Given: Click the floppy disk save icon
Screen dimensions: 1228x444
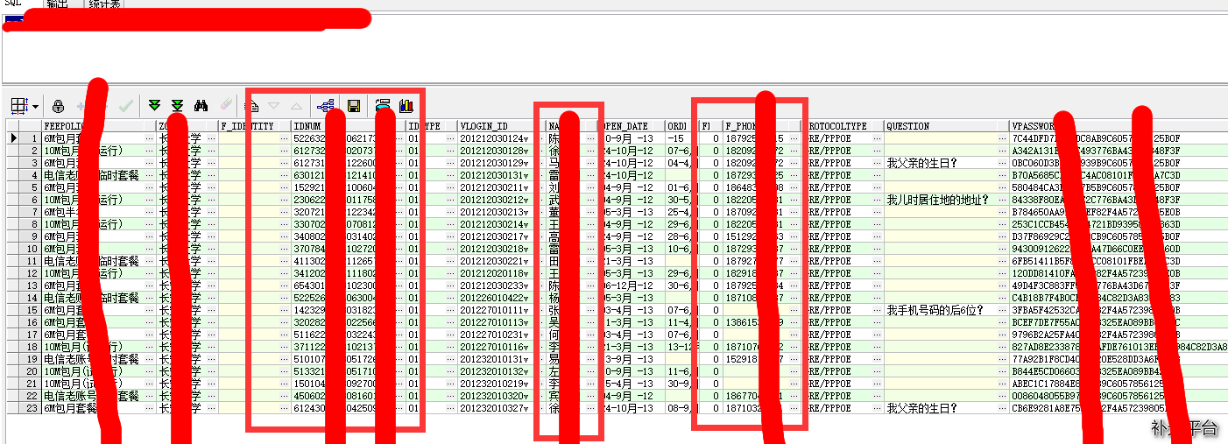Looking at the screenshot, I should click(x=354, y=106).
